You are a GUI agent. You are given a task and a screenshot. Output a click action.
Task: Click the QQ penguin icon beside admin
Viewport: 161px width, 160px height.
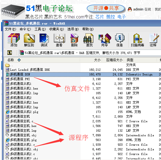click(x=130, y=9)
